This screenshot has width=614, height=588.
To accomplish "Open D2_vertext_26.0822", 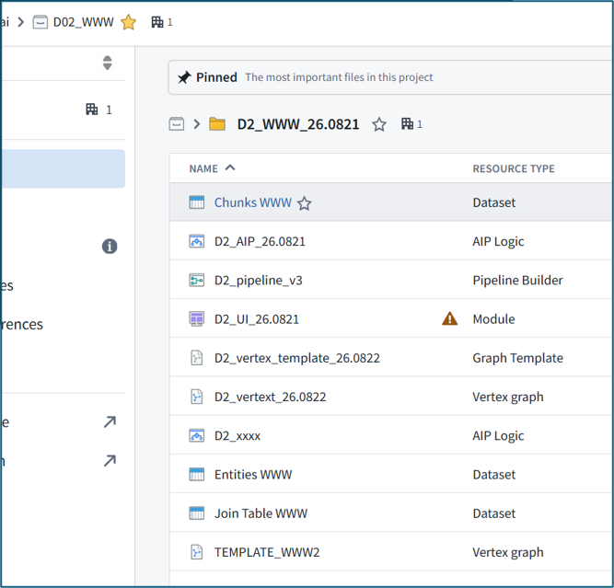I will (271, 397).
